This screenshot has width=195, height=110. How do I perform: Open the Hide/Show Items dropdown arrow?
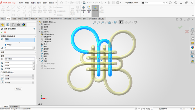123,22
